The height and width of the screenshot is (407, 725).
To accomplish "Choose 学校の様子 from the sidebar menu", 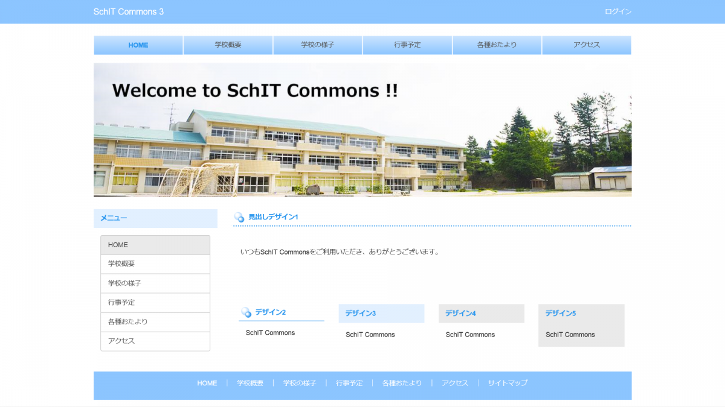I will coord(155,283).
